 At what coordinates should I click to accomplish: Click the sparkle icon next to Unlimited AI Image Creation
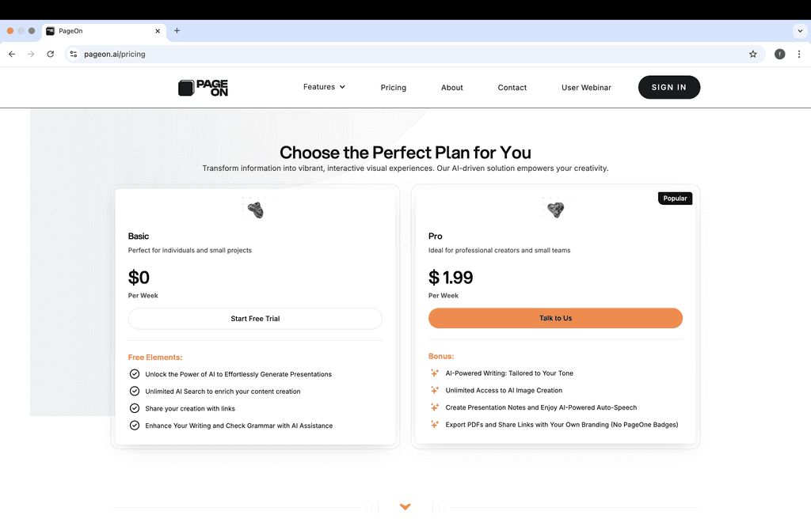click(434, 390)
